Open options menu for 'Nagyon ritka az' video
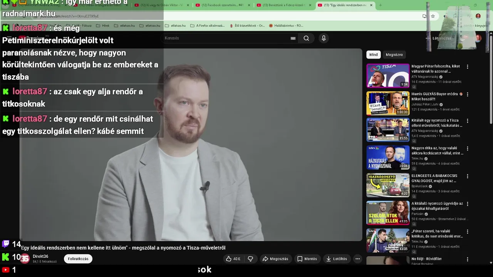Image resolution: width=493 pixels, height=277 pixels. click(x=468, y=148)
